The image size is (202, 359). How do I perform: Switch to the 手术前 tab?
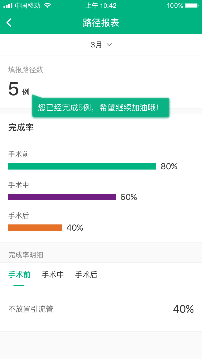coord(19,274)
